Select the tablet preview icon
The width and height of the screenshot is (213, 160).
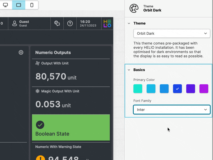pyautogui.click(x=19, y=5)
